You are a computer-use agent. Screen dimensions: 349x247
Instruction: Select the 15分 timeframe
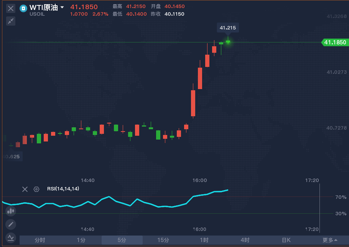coord(163,240)
